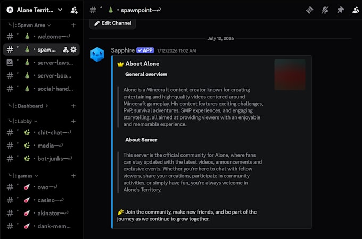362x239 pixels.
Task: Click the About Alone embed title
Action: tap(142, 64)
